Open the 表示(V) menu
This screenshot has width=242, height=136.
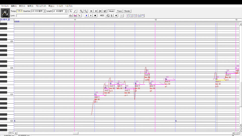[x=22, y=6]
